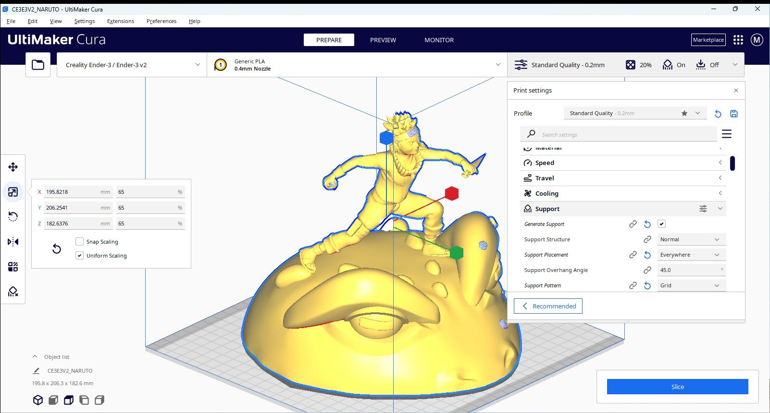Open the Marketplace

(x=708, y=40)
